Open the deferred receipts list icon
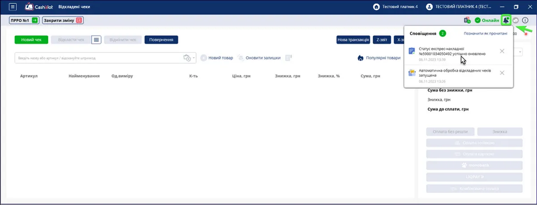This screenshot has height=205, width=537. click(x=96, y=40)
